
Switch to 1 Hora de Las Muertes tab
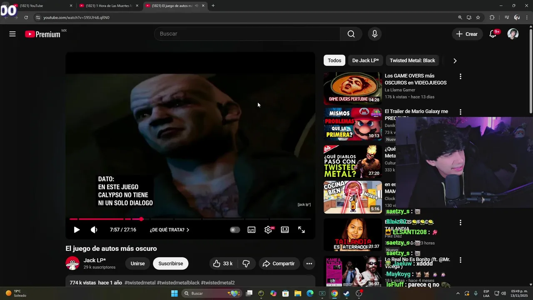(x=109, y=6)
